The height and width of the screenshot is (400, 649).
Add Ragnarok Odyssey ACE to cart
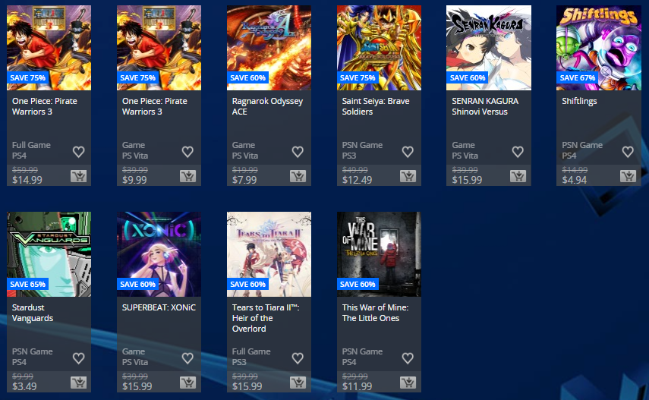298,176
